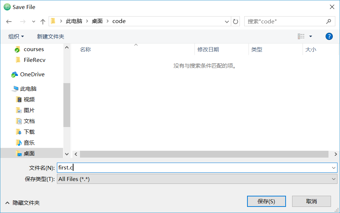Click the horizontal scrollbar in file list
The height and width of the screenshot is (213, 340).
pyautogui.click(x=204, y=154)
